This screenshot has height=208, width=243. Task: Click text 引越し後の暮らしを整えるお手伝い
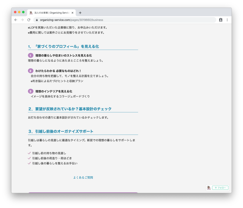point(55,163)
